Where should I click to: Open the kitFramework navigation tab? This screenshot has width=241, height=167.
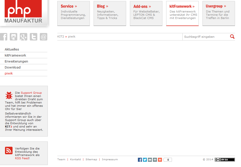point(182,13)
